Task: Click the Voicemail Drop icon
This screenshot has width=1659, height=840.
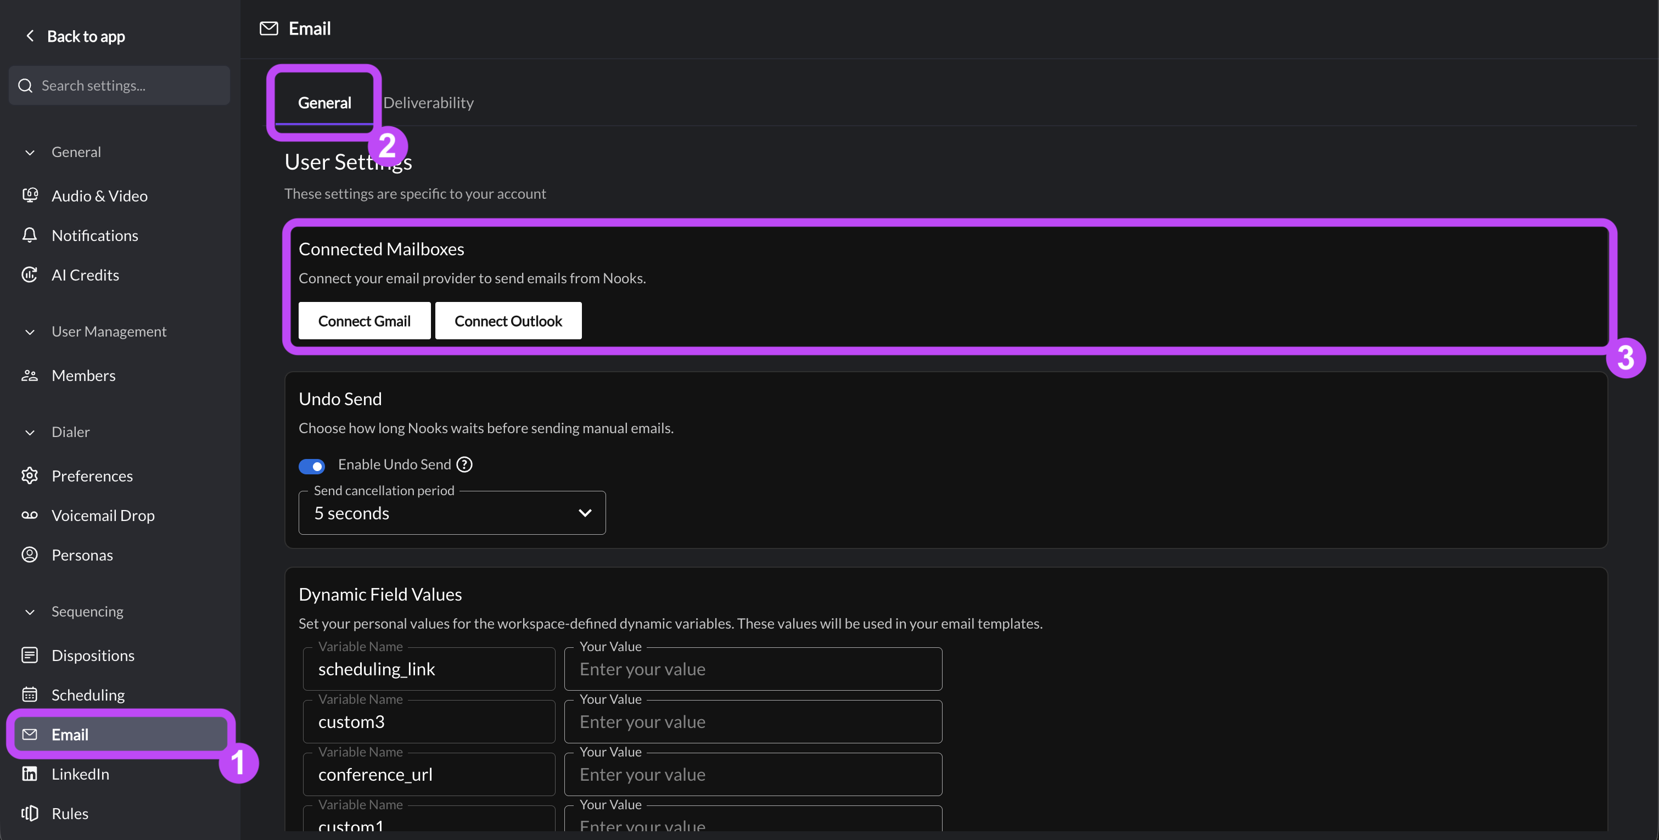Action: pos(30,514)
